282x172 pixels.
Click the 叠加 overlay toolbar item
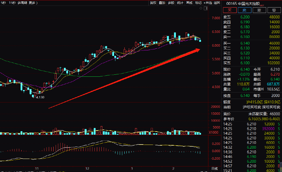(x=162, y=3)
